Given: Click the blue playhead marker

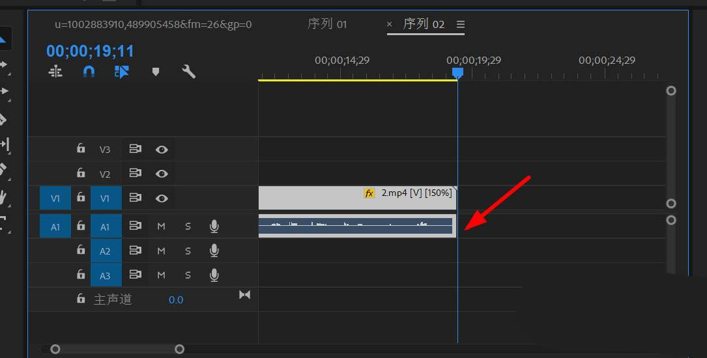Looking at the screenshot, I should (x=457, y=72).
